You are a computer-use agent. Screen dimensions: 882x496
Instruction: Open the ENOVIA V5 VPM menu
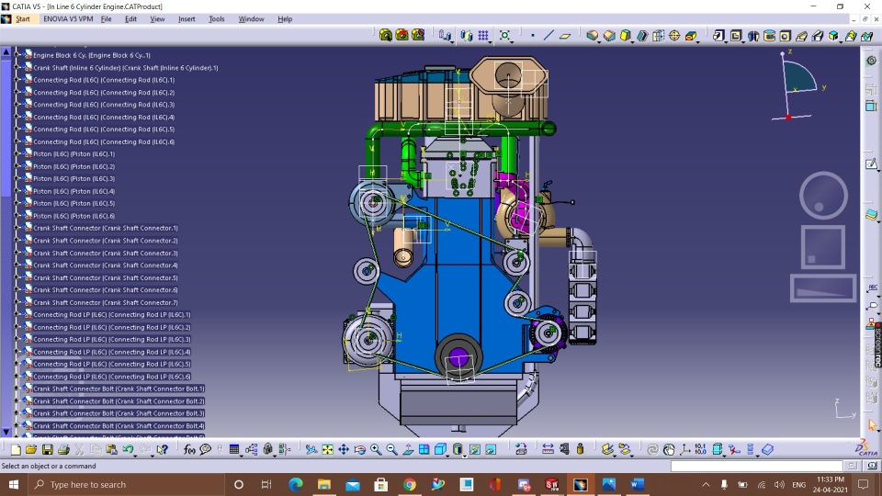68,18
